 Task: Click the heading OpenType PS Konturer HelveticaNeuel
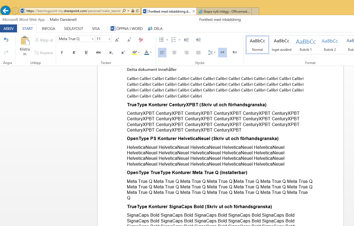click(203, 138)
